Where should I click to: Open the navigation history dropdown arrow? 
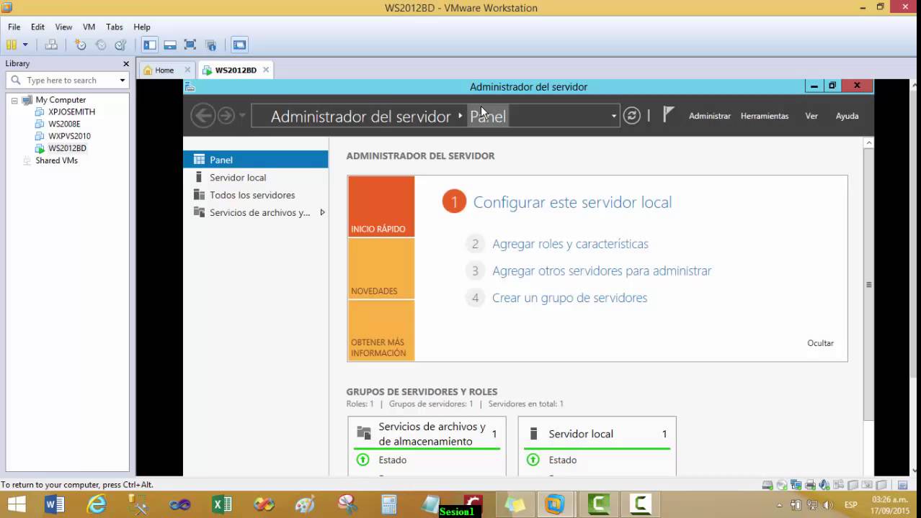click(x=242, y=116)
